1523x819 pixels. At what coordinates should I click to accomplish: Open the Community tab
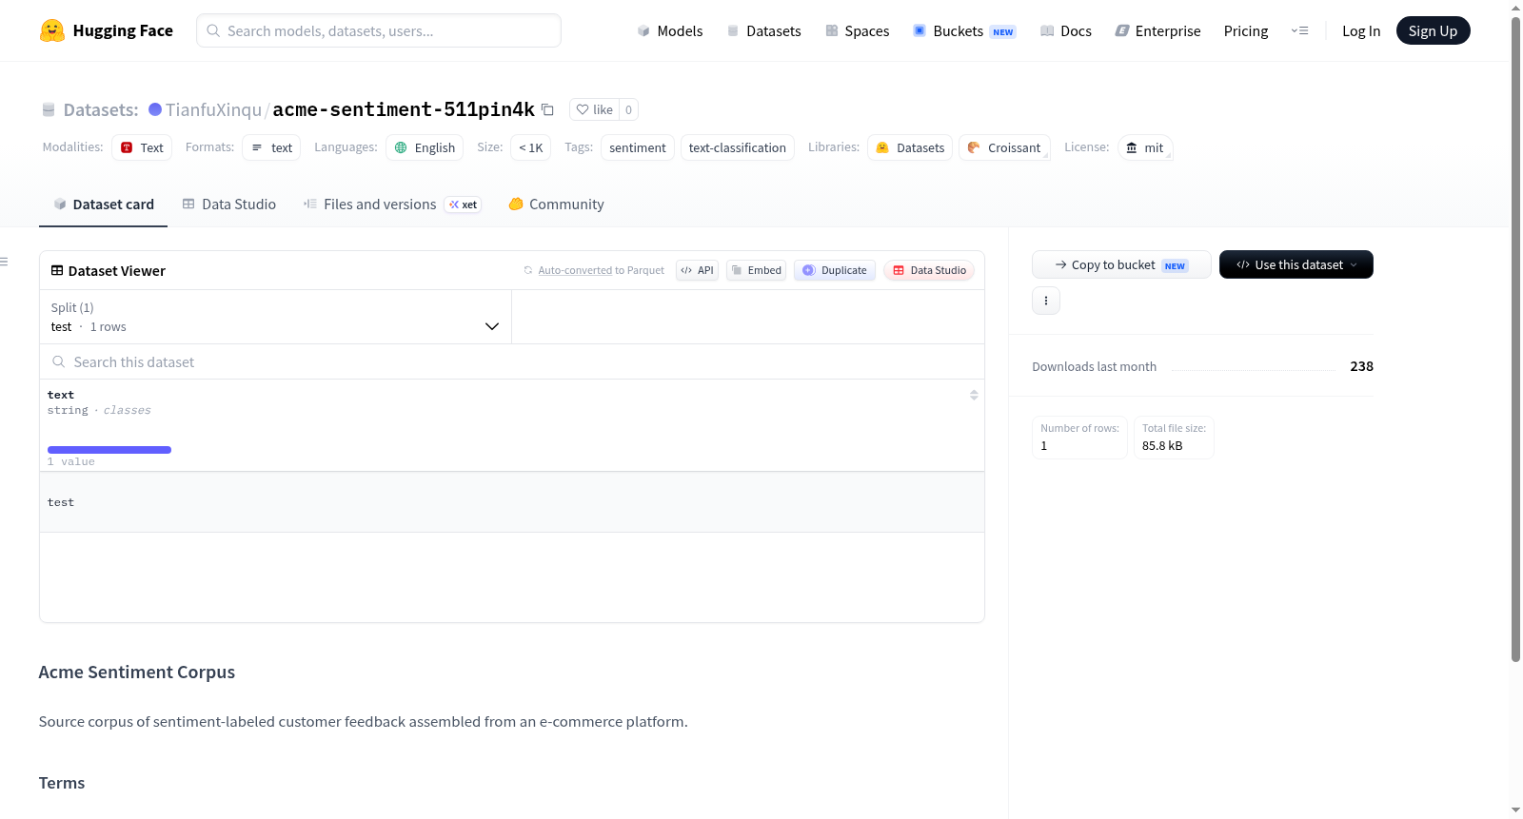[x=557, y=205]
